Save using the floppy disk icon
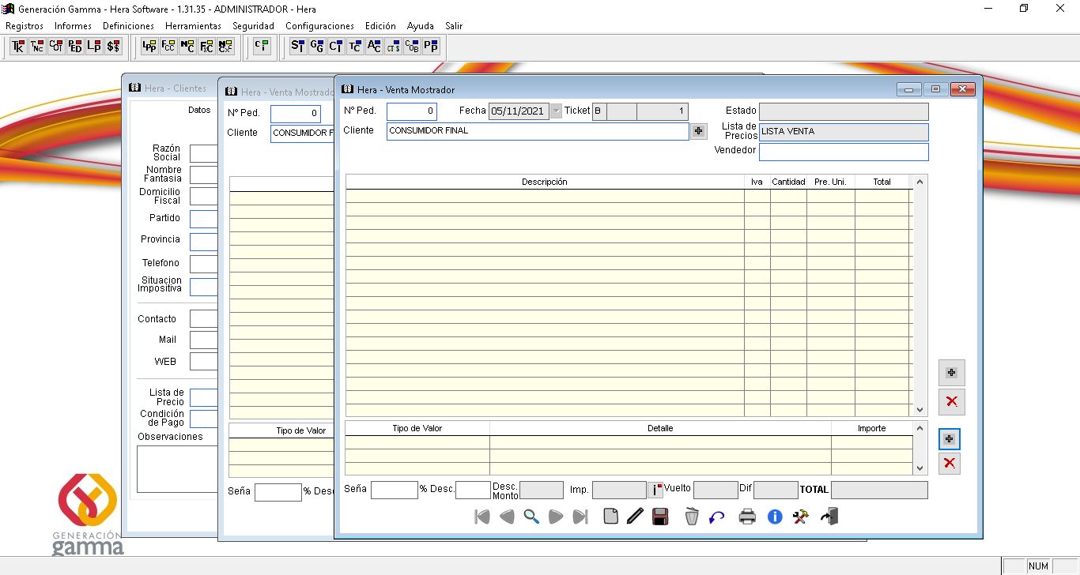 point(660,517)
